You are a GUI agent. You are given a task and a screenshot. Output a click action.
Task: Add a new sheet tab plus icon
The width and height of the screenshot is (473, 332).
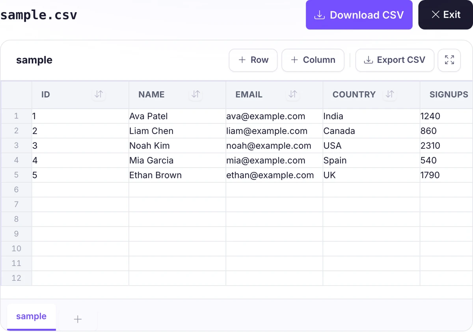(78, 319)
